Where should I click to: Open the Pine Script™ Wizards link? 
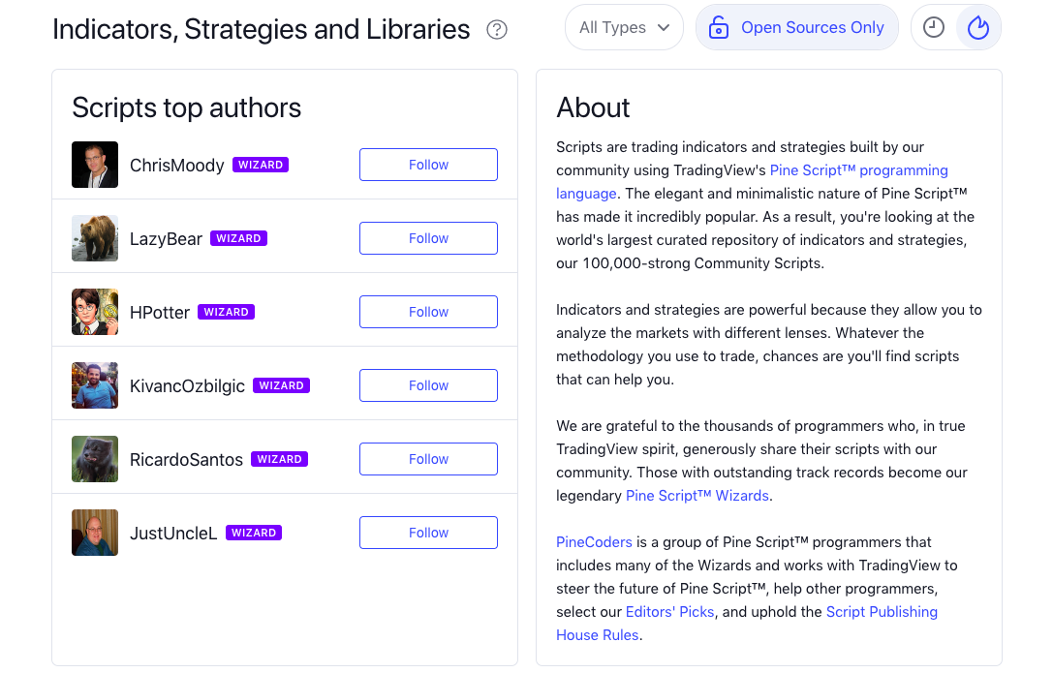[697, 496]
